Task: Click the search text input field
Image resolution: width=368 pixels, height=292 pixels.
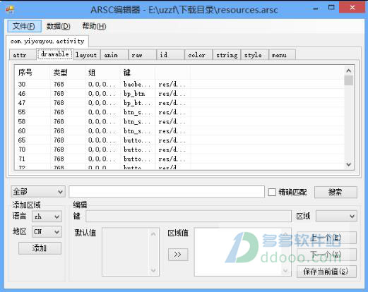Action: point(167,192)
